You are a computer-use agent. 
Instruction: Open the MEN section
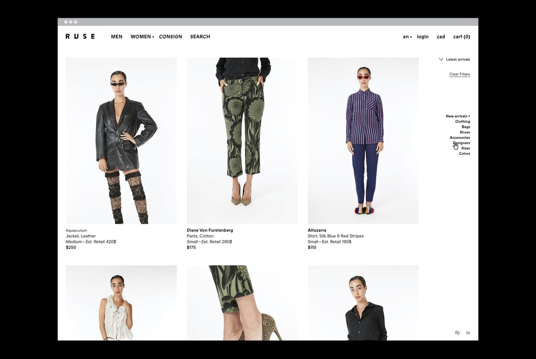point(116,36)
